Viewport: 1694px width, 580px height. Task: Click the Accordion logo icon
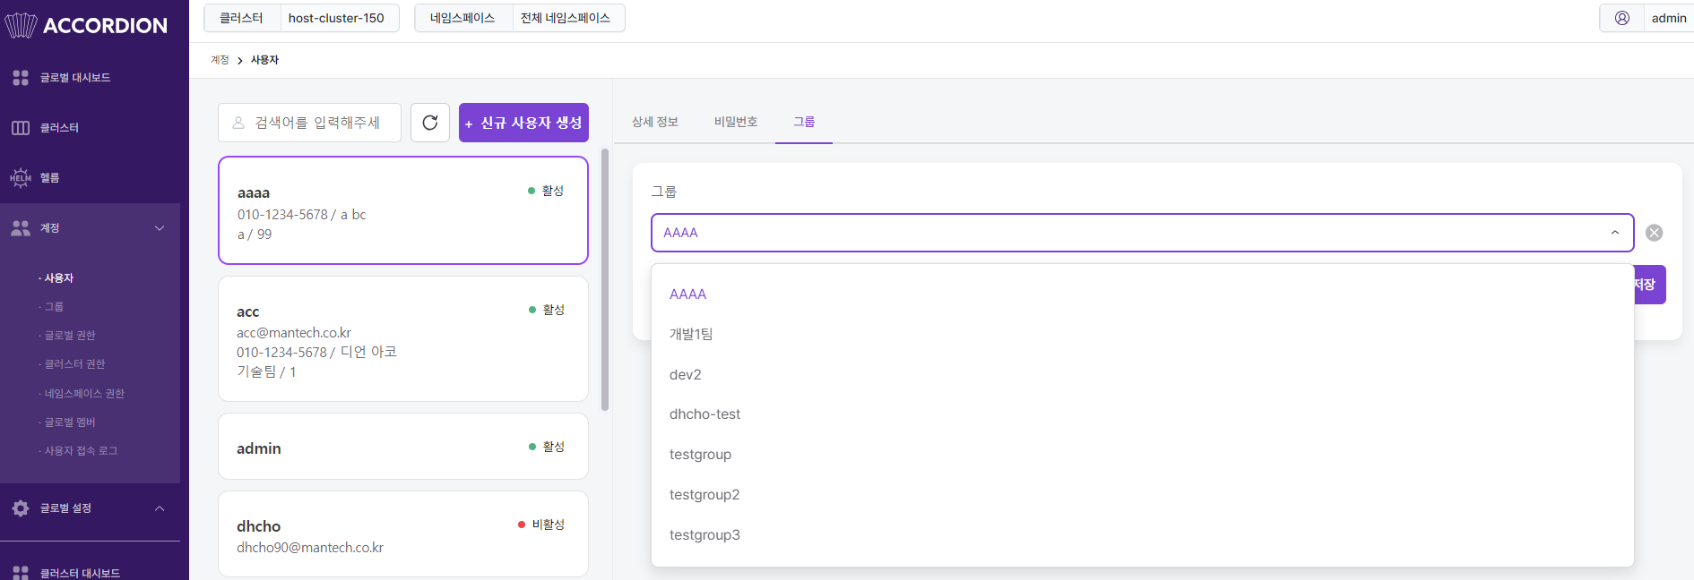tap(21, 25)
